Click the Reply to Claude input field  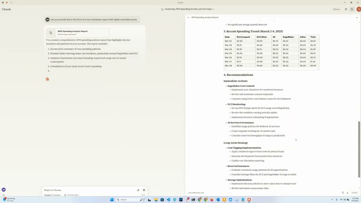click(x=85, y=190)
